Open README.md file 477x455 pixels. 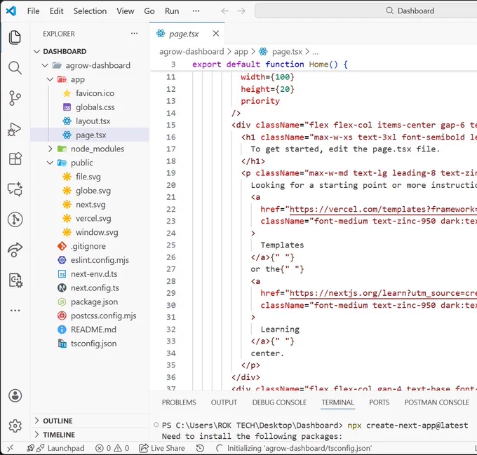pos(93,330)
